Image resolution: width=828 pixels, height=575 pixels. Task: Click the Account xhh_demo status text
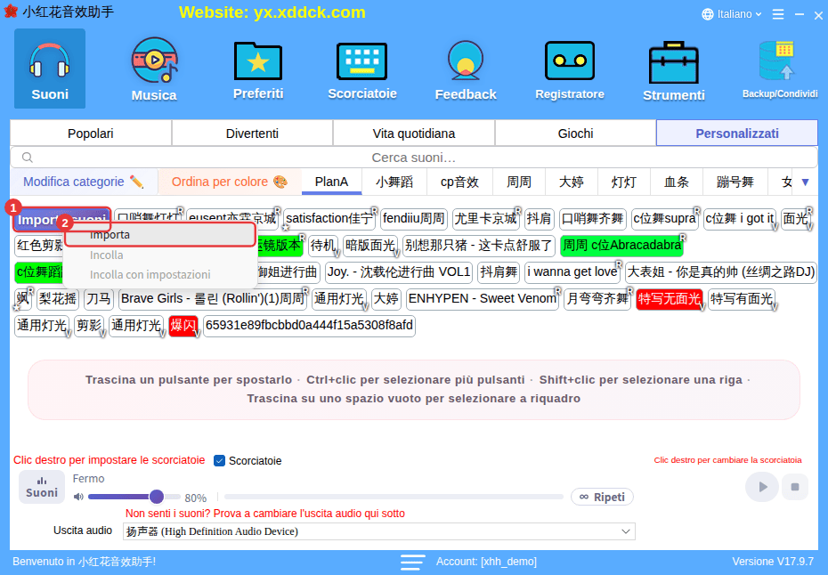click(x=486, y=562)
